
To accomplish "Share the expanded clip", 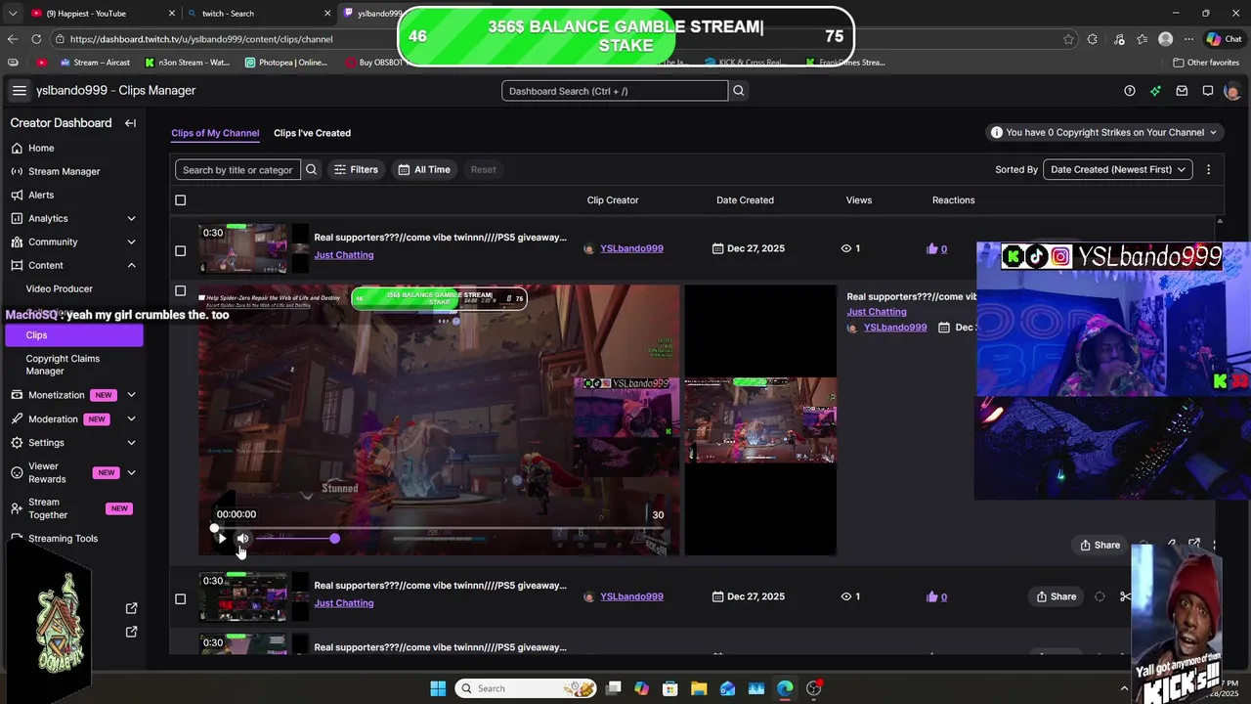I will coord(1100,545).
